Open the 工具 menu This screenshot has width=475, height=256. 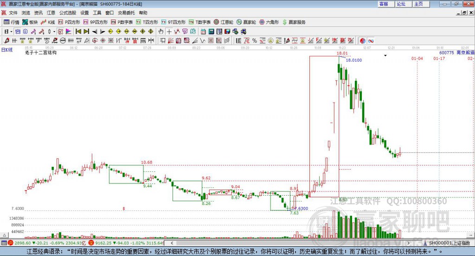(97, 13)
